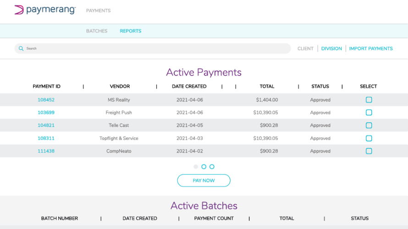
Task: Open payment ID 111438
Action: pos(46,151)
